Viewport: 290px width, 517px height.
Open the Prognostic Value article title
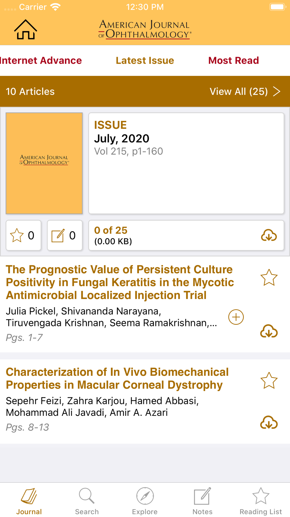click(120, 282)
